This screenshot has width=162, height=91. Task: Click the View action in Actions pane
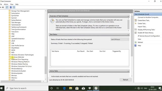[x=139, y=39]
